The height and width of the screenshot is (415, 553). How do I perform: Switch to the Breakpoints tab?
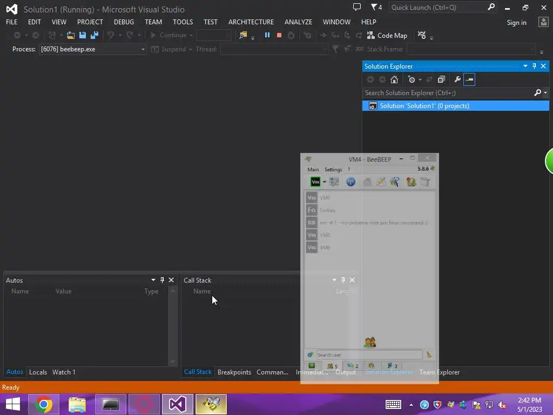234,372
